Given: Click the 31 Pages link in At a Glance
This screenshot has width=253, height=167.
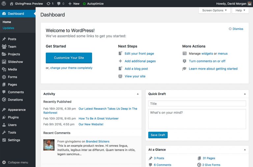Looking at the screenshot, I should [x=209, y=158].
